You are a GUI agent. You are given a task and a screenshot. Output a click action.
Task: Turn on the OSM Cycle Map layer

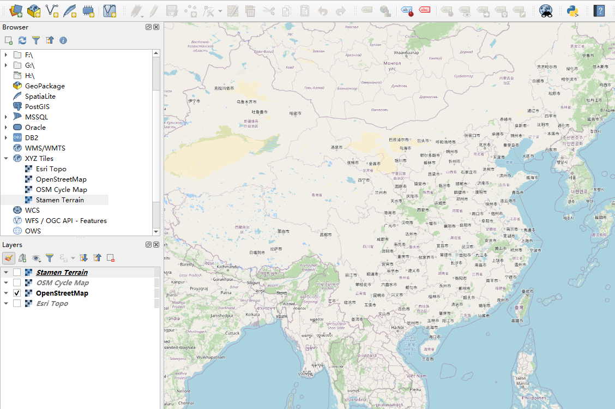[x=16, y=282]
